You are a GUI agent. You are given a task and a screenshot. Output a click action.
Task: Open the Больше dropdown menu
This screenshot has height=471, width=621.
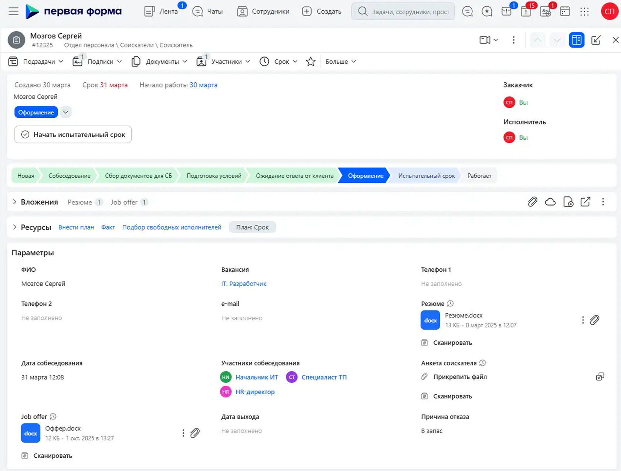(340, 62)
